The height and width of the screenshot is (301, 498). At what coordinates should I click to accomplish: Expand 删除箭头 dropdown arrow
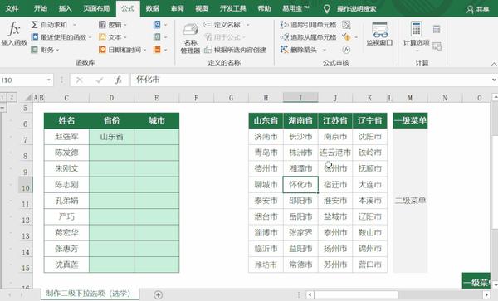325,50
